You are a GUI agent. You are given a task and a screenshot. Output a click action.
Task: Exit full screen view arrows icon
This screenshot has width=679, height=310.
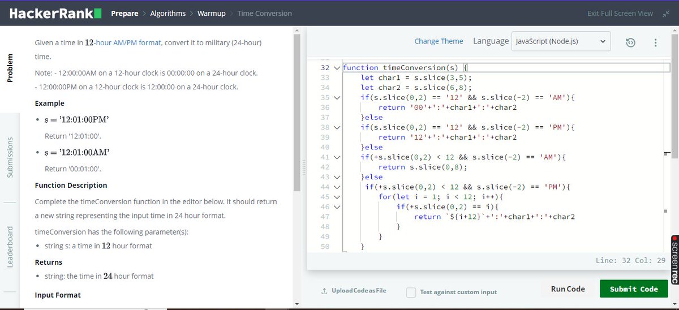[x=665, y=14]
